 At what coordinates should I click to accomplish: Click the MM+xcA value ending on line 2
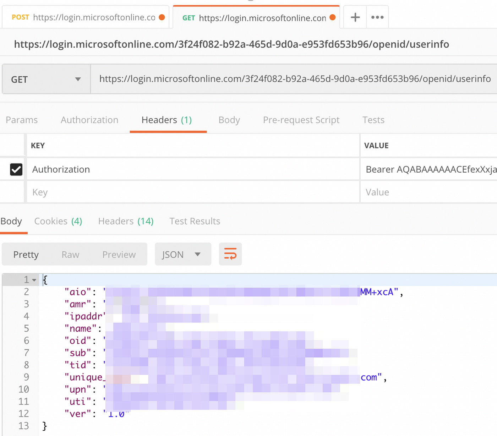379,292
